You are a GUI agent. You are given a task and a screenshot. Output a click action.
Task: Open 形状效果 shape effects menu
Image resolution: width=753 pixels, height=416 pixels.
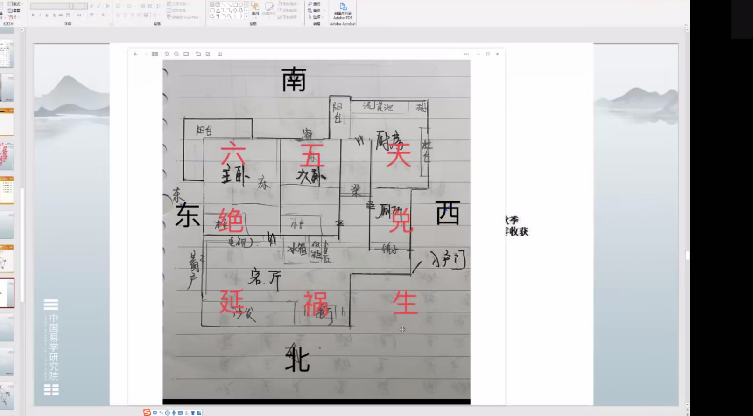click(288, 17)
